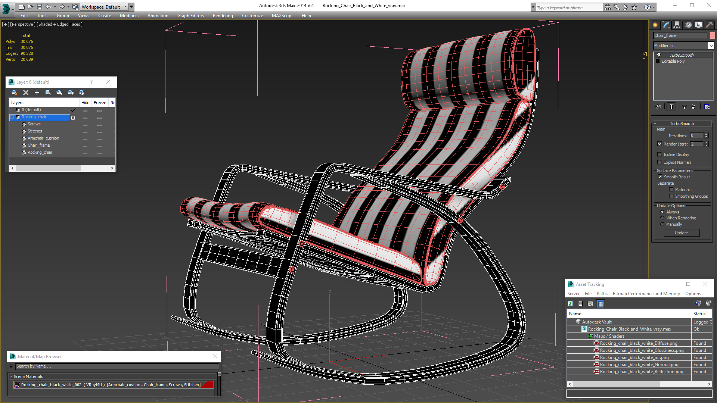Image resolution: width=717 pixels, height=403 pixels.
Task: Click Remove Modifier trash icon
Action: pos(693,107)
